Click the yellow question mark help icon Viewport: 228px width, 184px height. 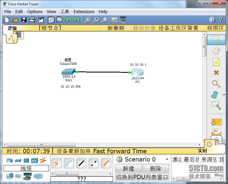(x=221, y=19)
